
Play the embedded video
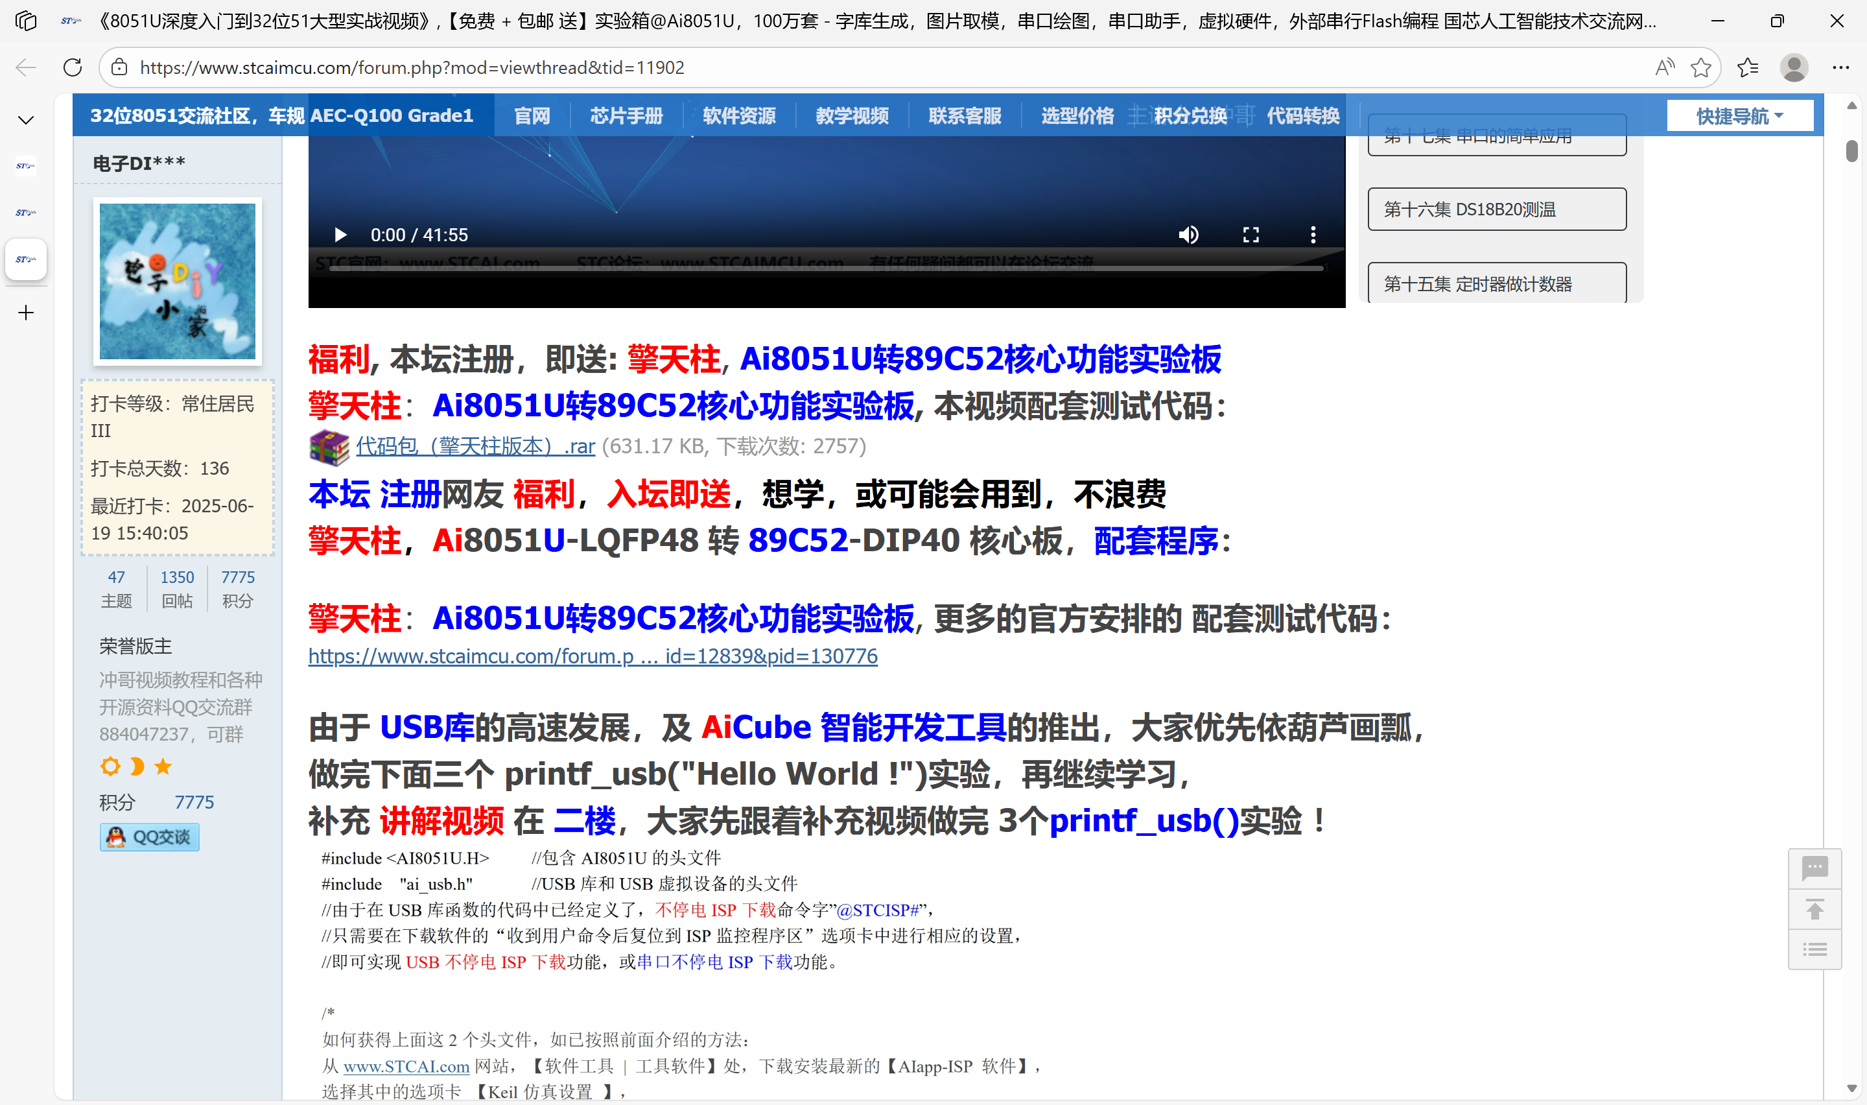pyautogui.click(x=340, y=235)
